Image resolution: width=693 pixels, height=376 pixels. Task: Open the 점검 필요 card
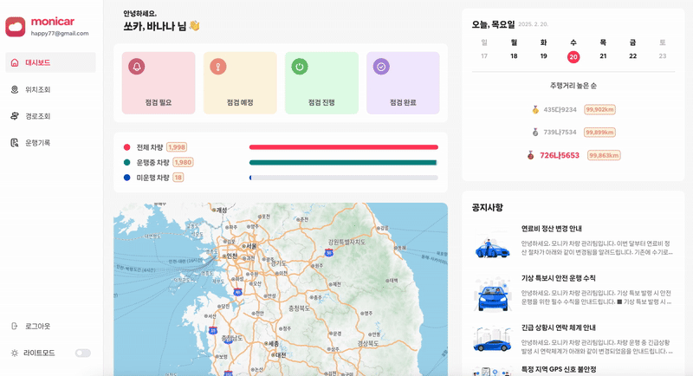159,83
